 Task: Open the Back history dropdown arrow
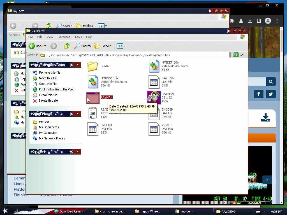pyautogui.click(x=45, y=46)
